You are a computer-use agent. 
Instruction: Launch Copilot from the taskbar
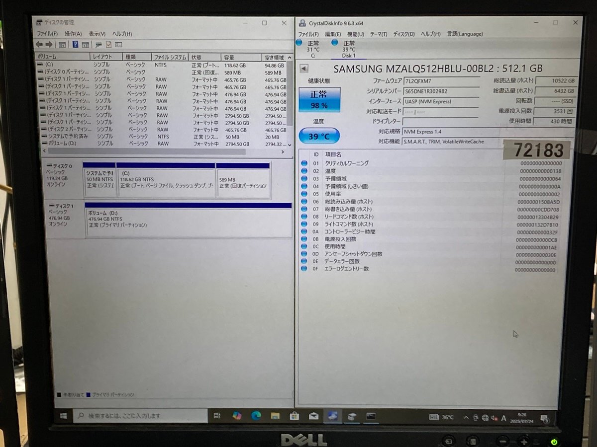click(237, 416)
